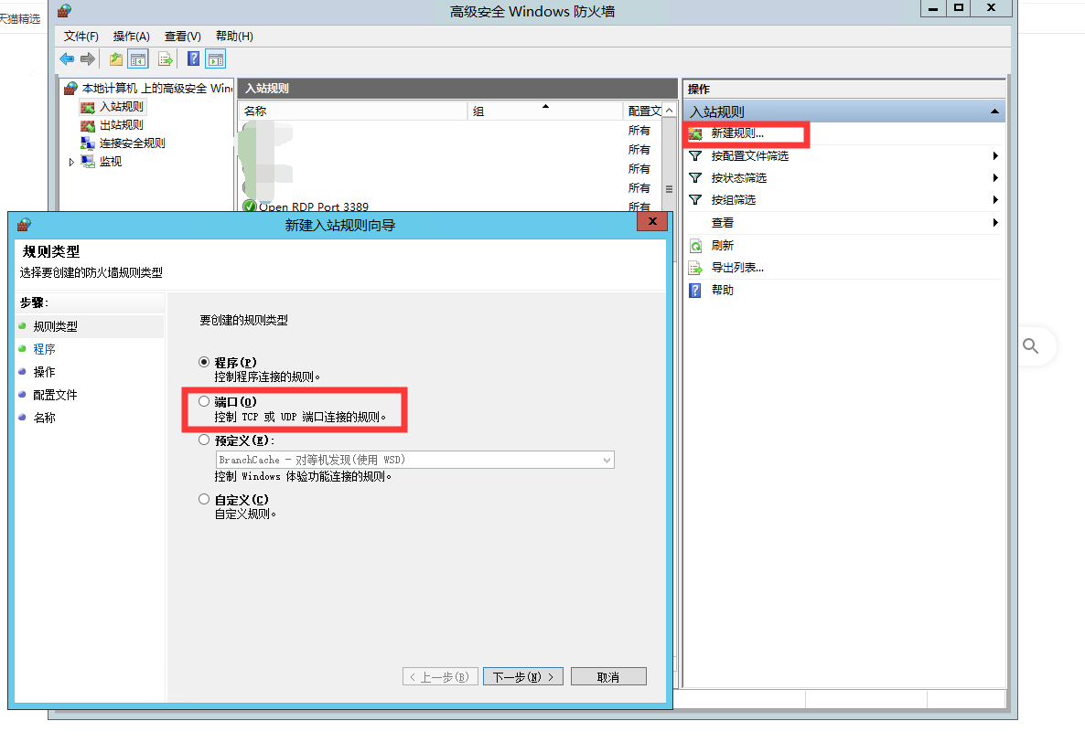Select 监视 node in the tree
1085x753 pixels.
[111, 162]
